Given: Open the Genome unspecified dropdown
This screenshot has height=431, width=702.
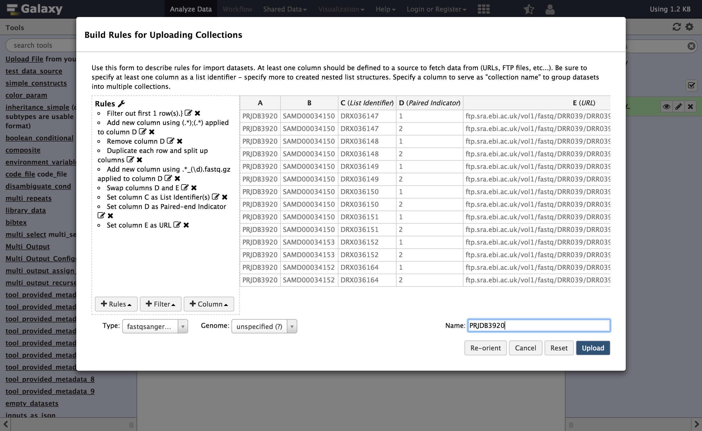Looking at the screenshot, I should pos(264,326).
